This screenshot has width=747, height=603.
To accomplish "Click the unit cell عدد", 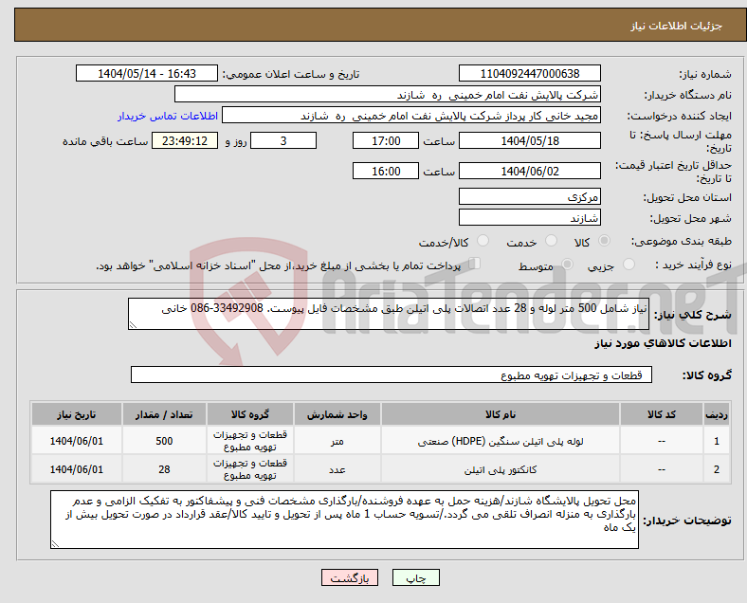I will click(x=337, y=469).
